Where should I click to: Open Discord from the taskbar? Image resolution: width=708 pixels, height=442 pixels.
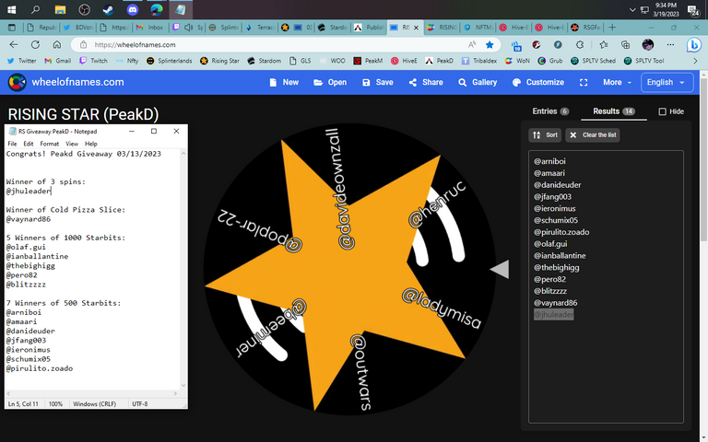click(133, 9)
